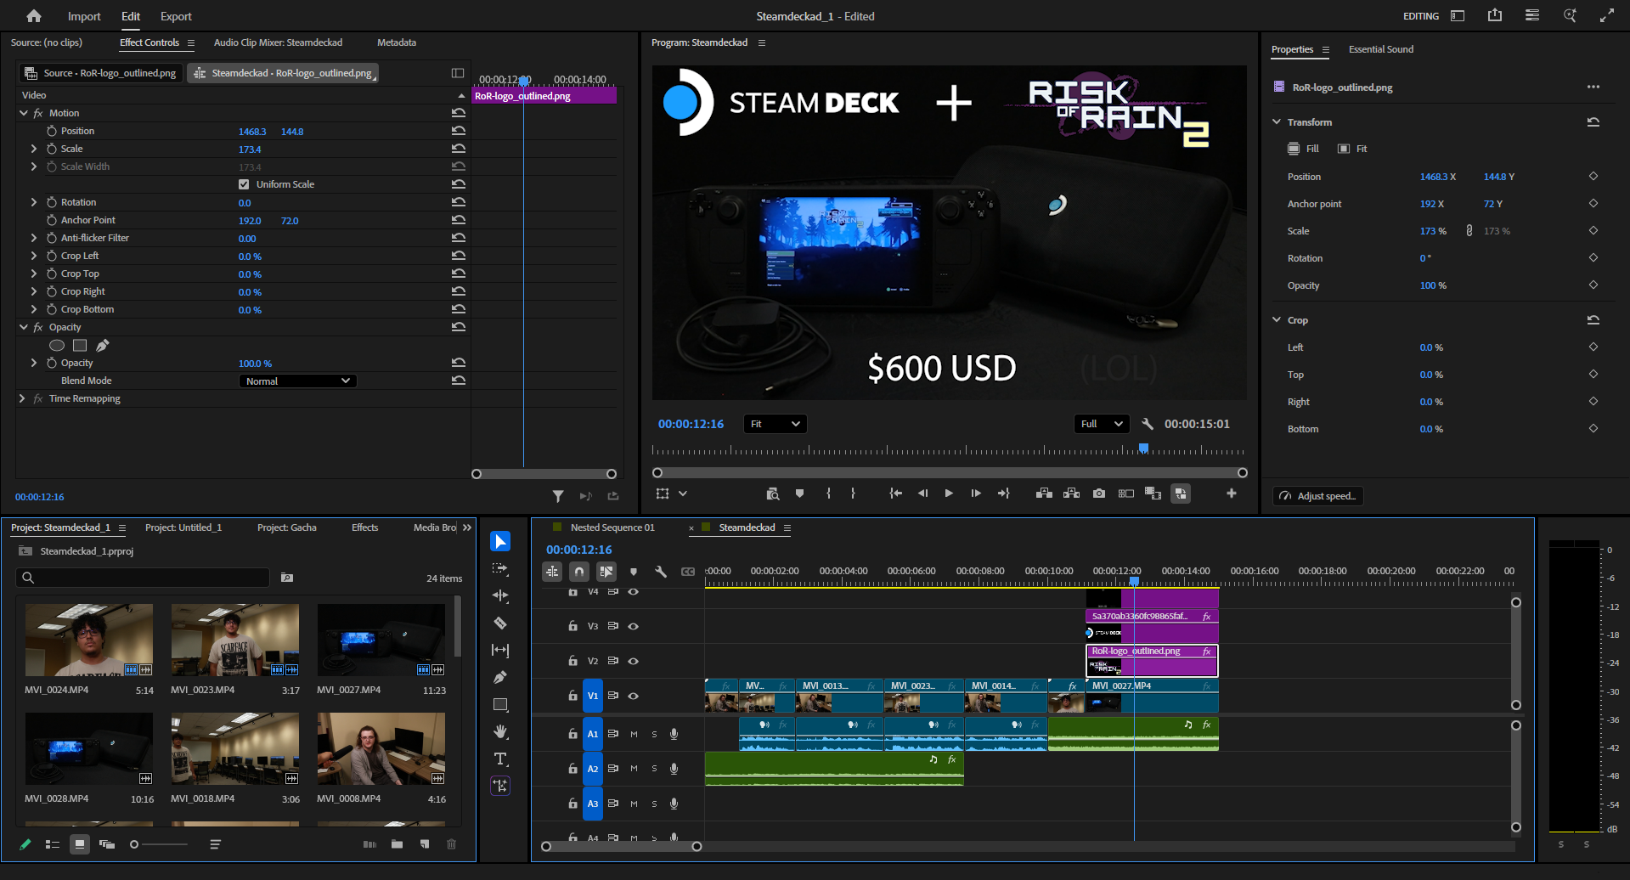Reset Motion effect parameters
This screenshot has width=1630, height=880.
coord(459,113)
